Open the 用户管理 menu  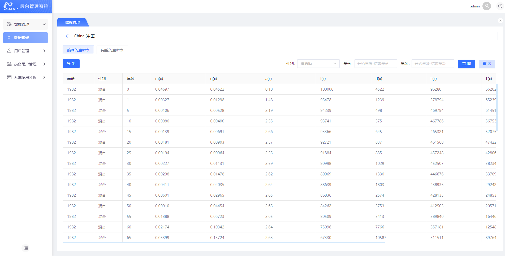[x=25, y=51]
